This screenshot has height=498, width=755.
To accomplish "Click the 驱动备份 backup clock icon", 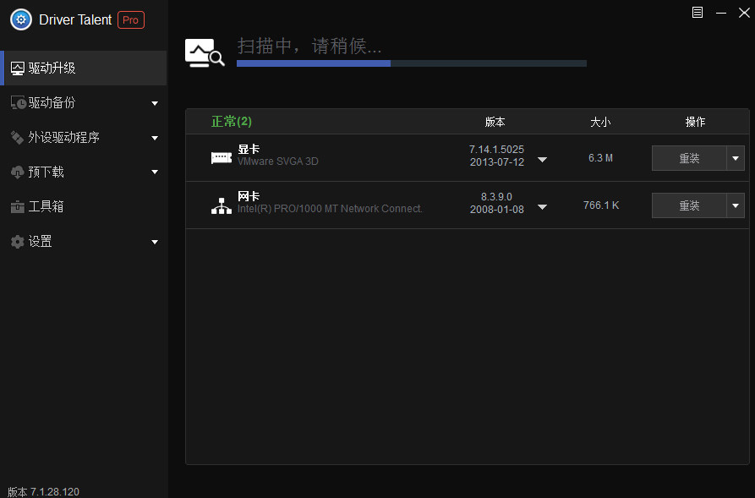I will (19, 102).
